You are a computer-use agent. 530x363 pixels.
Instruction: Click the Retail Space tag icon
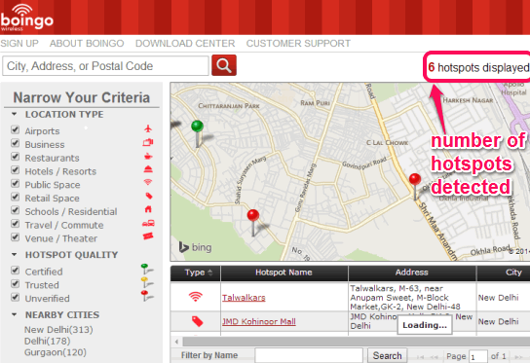(x=149, y=196)
